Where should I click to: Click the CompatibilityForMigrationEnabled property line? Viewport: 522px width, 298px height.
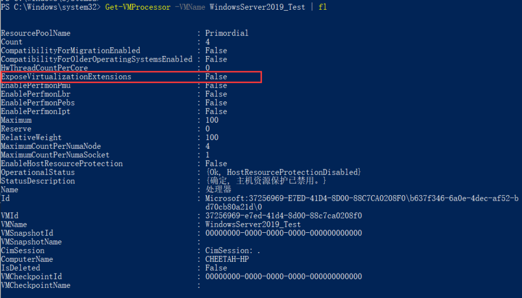coord(114,50)
